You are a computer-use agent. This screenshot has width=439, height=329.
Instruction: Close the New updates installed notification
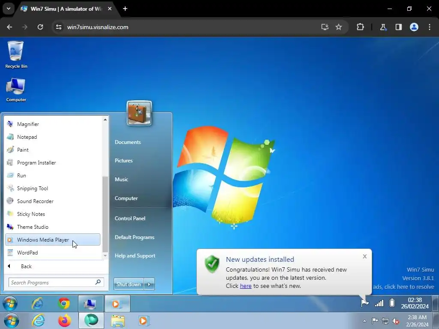[x=364, y=256]
